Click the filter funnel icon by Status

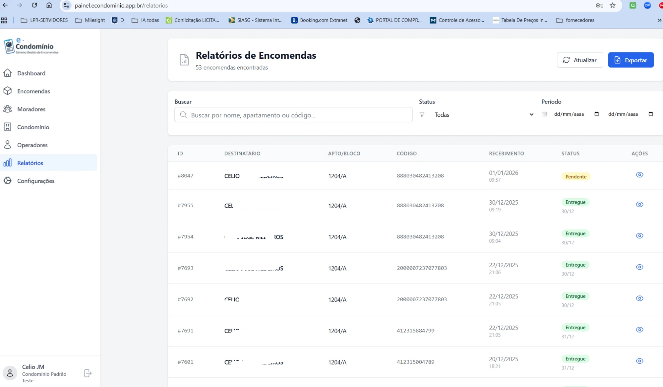point(422,114)
